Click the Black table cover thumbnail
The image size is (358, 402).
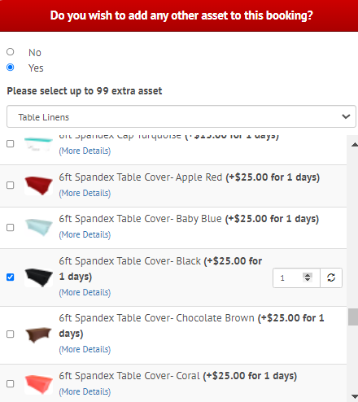pos(38,277)
